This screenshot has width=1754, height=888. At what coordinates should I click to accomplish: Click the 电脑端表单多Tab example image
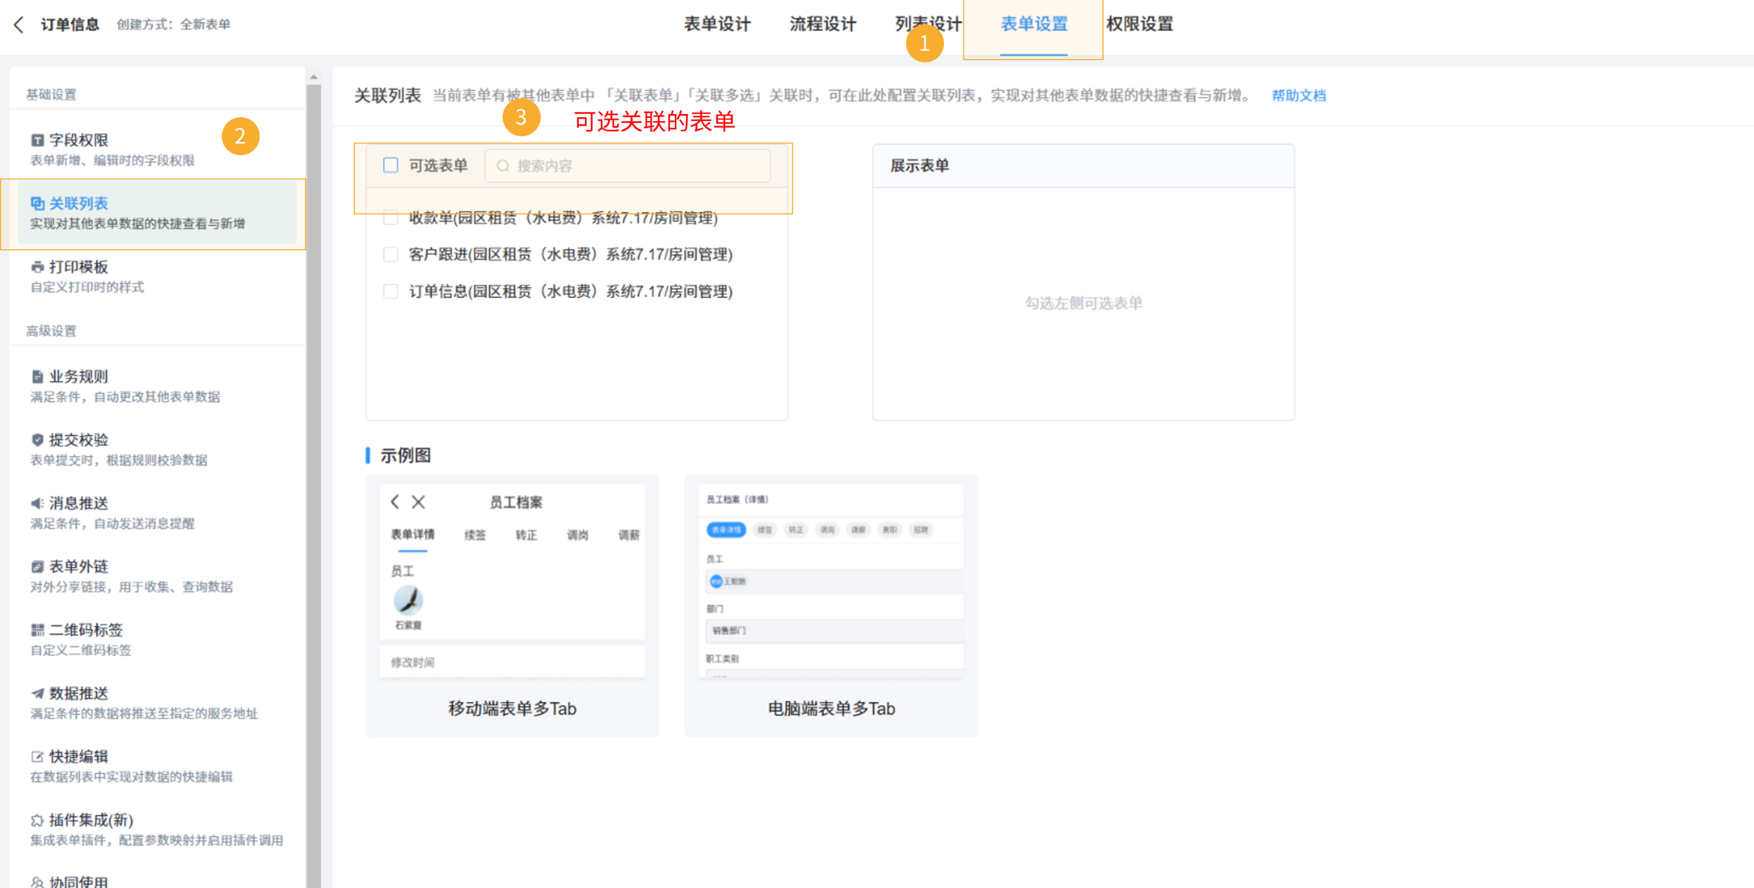pos(830,581)
